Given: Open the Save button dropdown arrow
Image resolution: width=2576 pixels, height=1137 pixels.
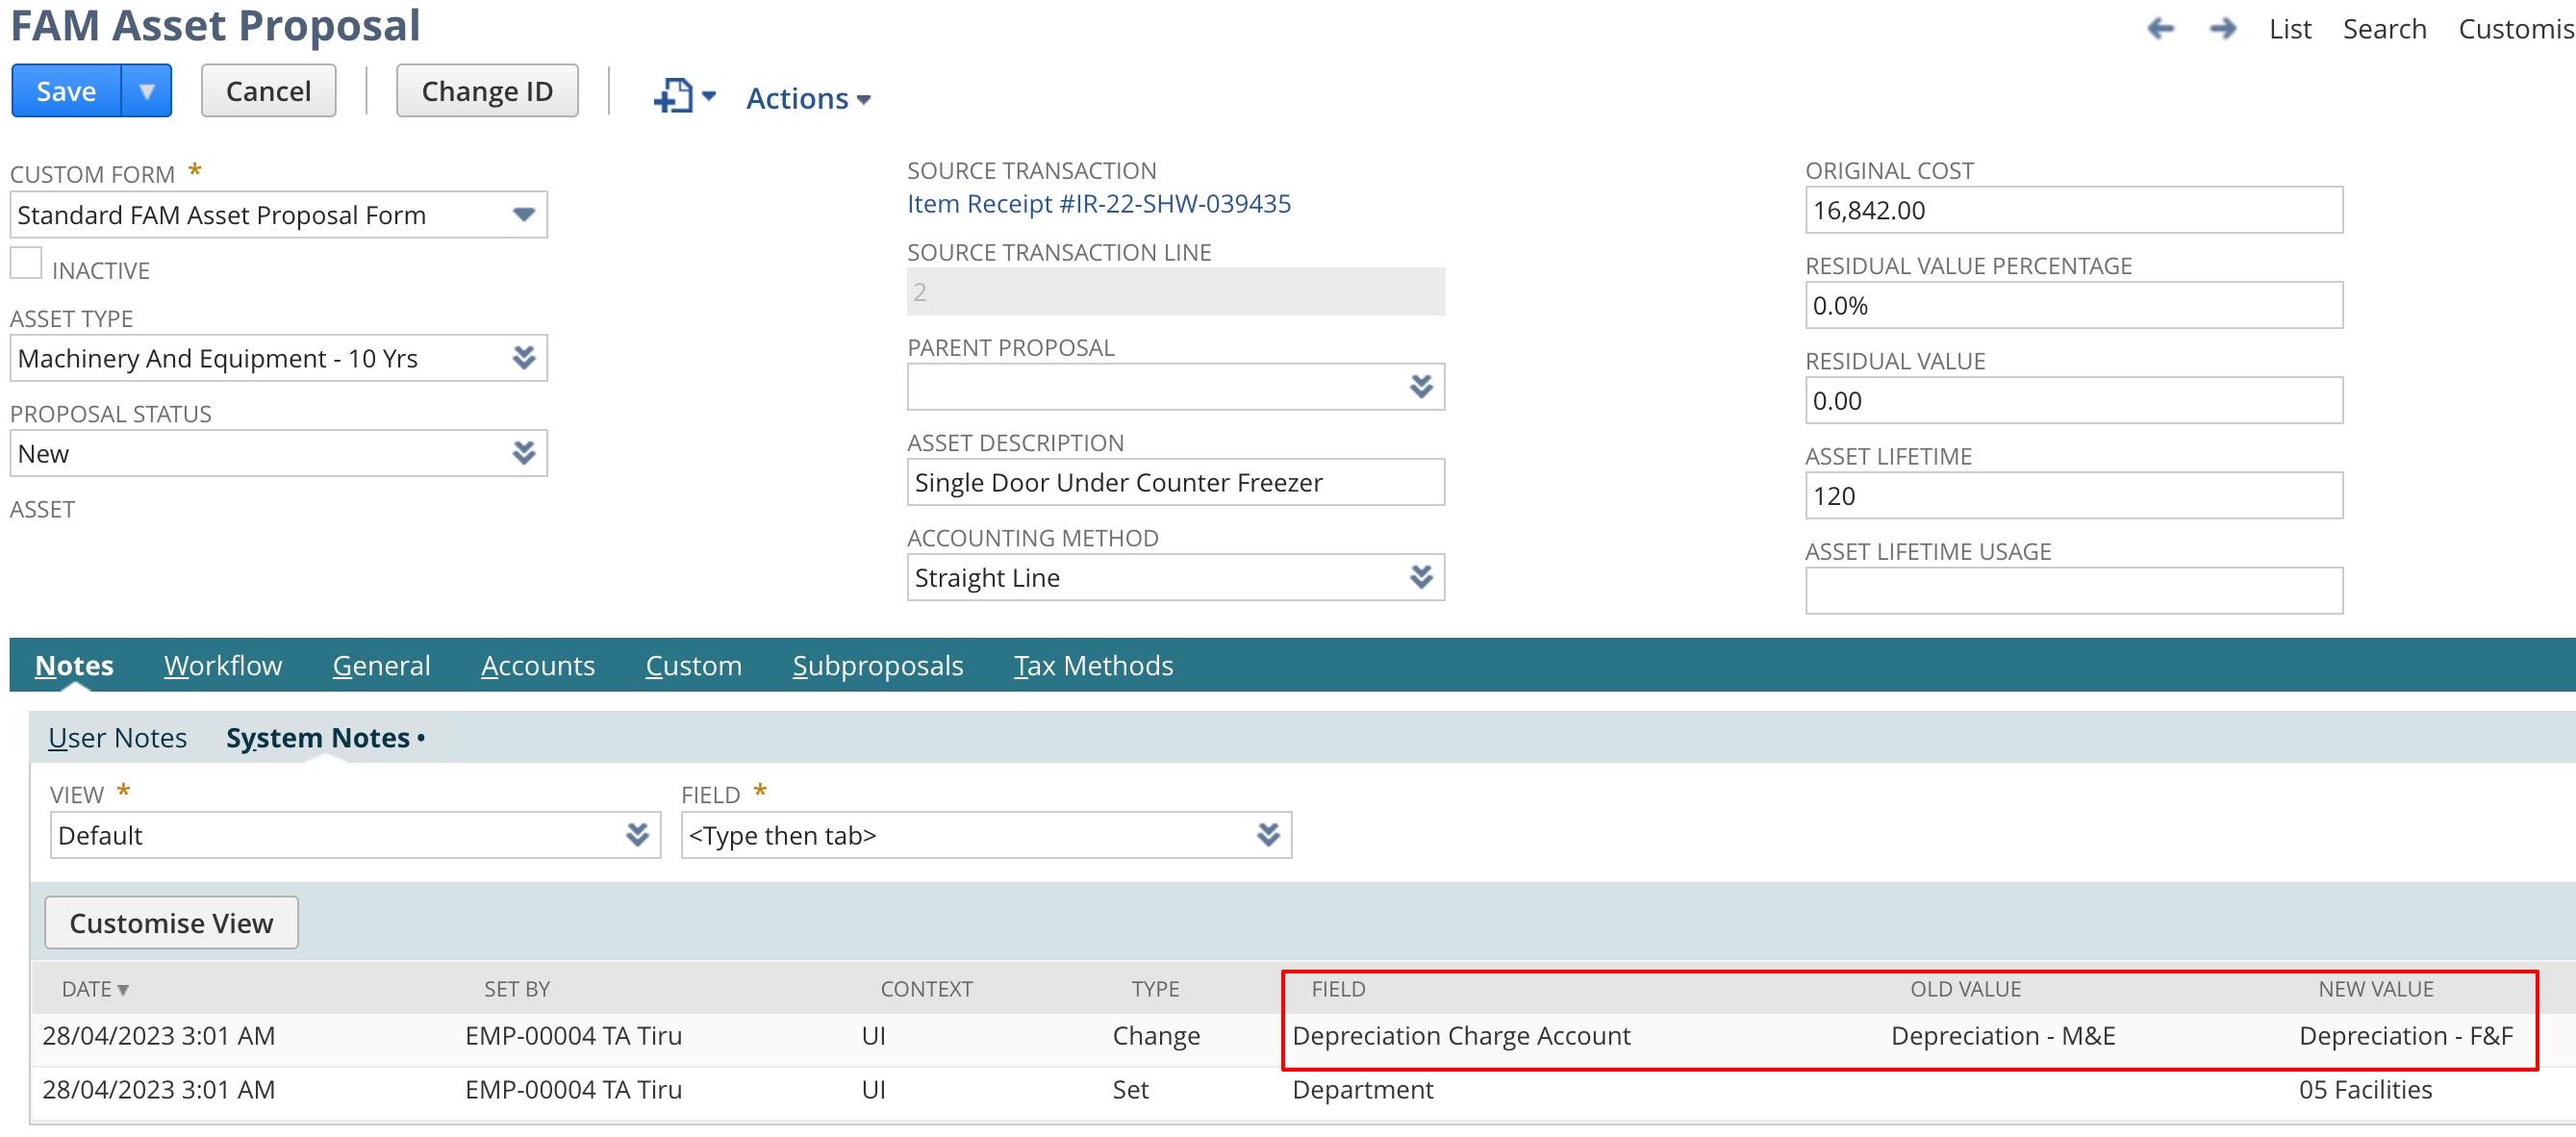Looking at the screenshot, I should point(147,91).
